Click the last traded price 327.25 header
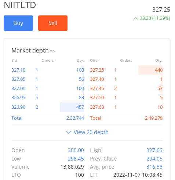This screenshot has height=180, width=175. (161, 10)
